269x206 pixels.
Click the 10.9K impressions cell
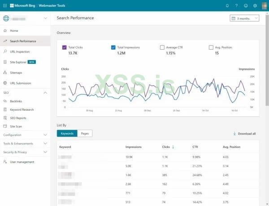coord(129,157)
